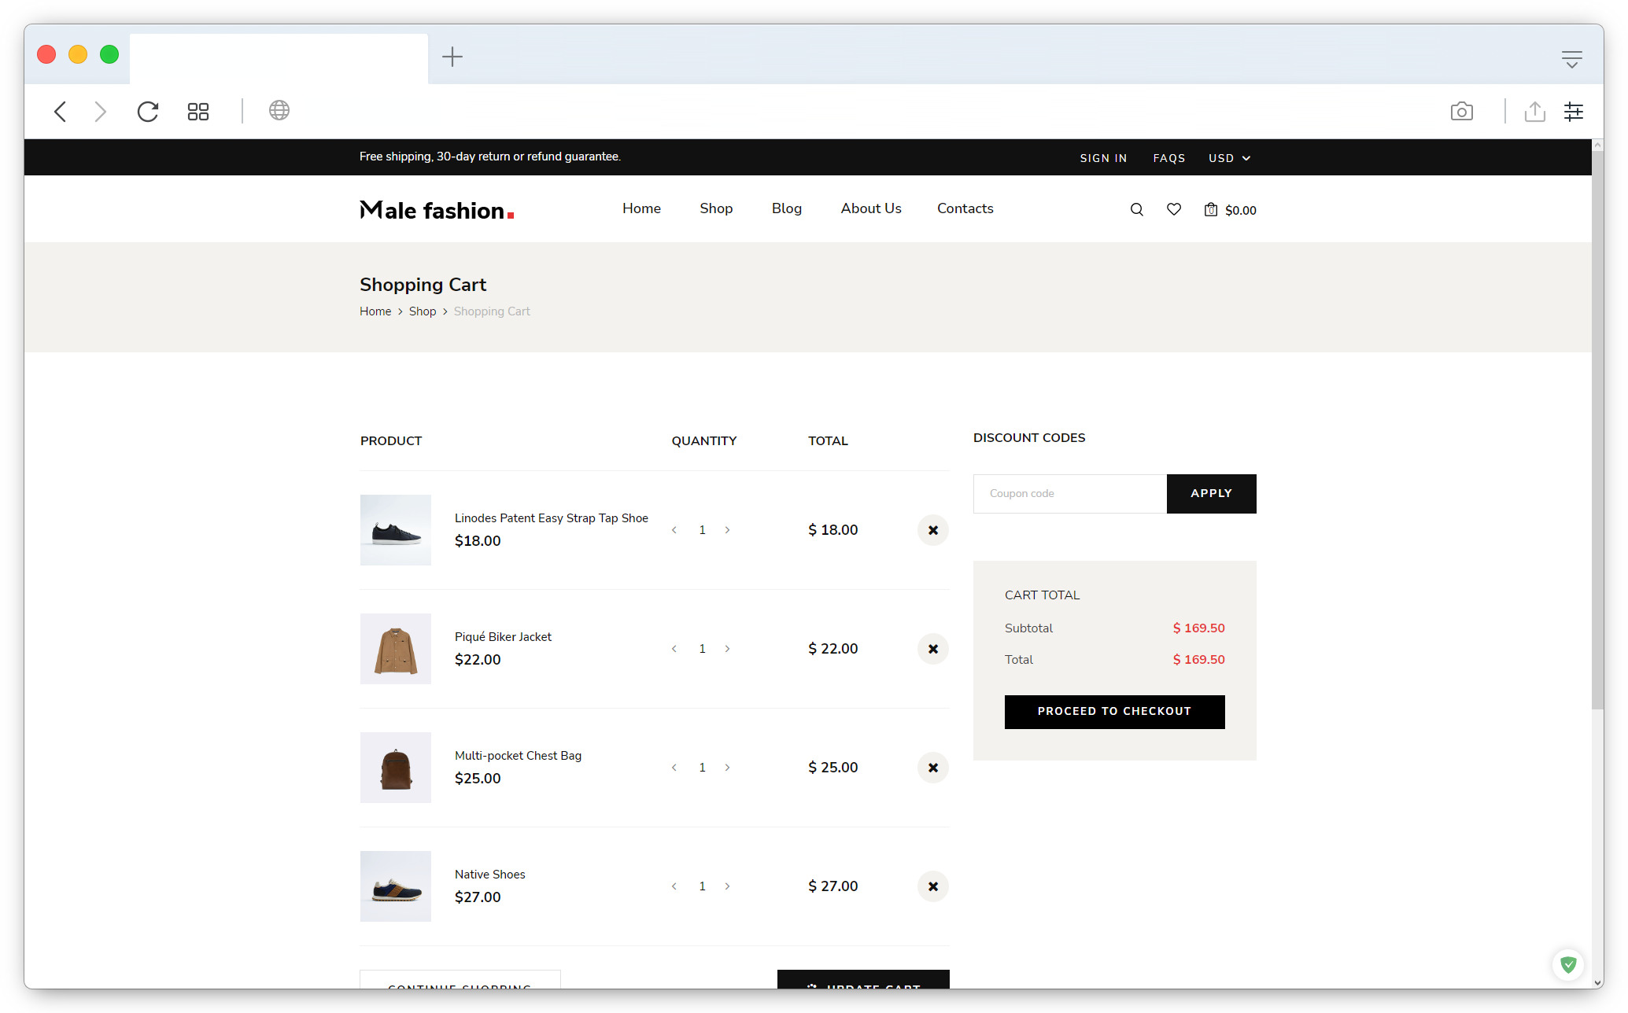The width and height of the screenshot is (1628, 1013).
Task: Open the About Us menu item
Action: tap(871, 208)
